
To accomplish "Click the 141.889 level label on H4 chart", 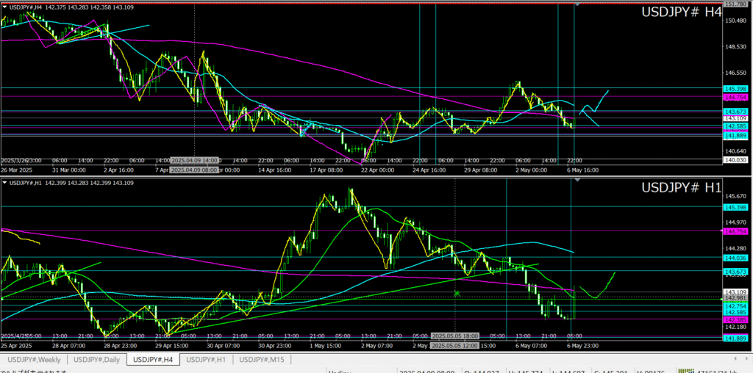I will click(735, 136).
